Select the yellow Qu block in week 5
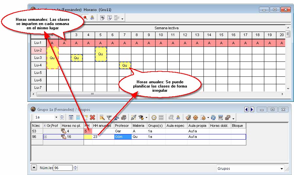Viewport: 294px width, 175px height. pyautogui.click(x=101, y=54)
